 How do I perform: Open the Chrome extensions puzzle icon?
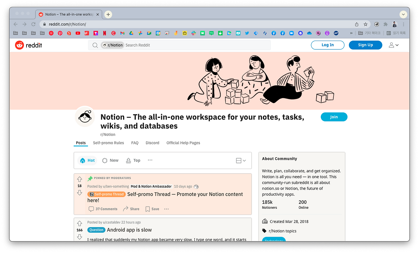coord(386,24)
